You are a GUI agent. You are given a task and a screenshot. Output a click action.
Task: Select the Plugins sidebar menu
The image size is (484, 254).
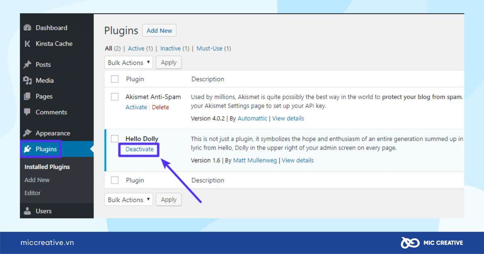click(x=57, y=149)
